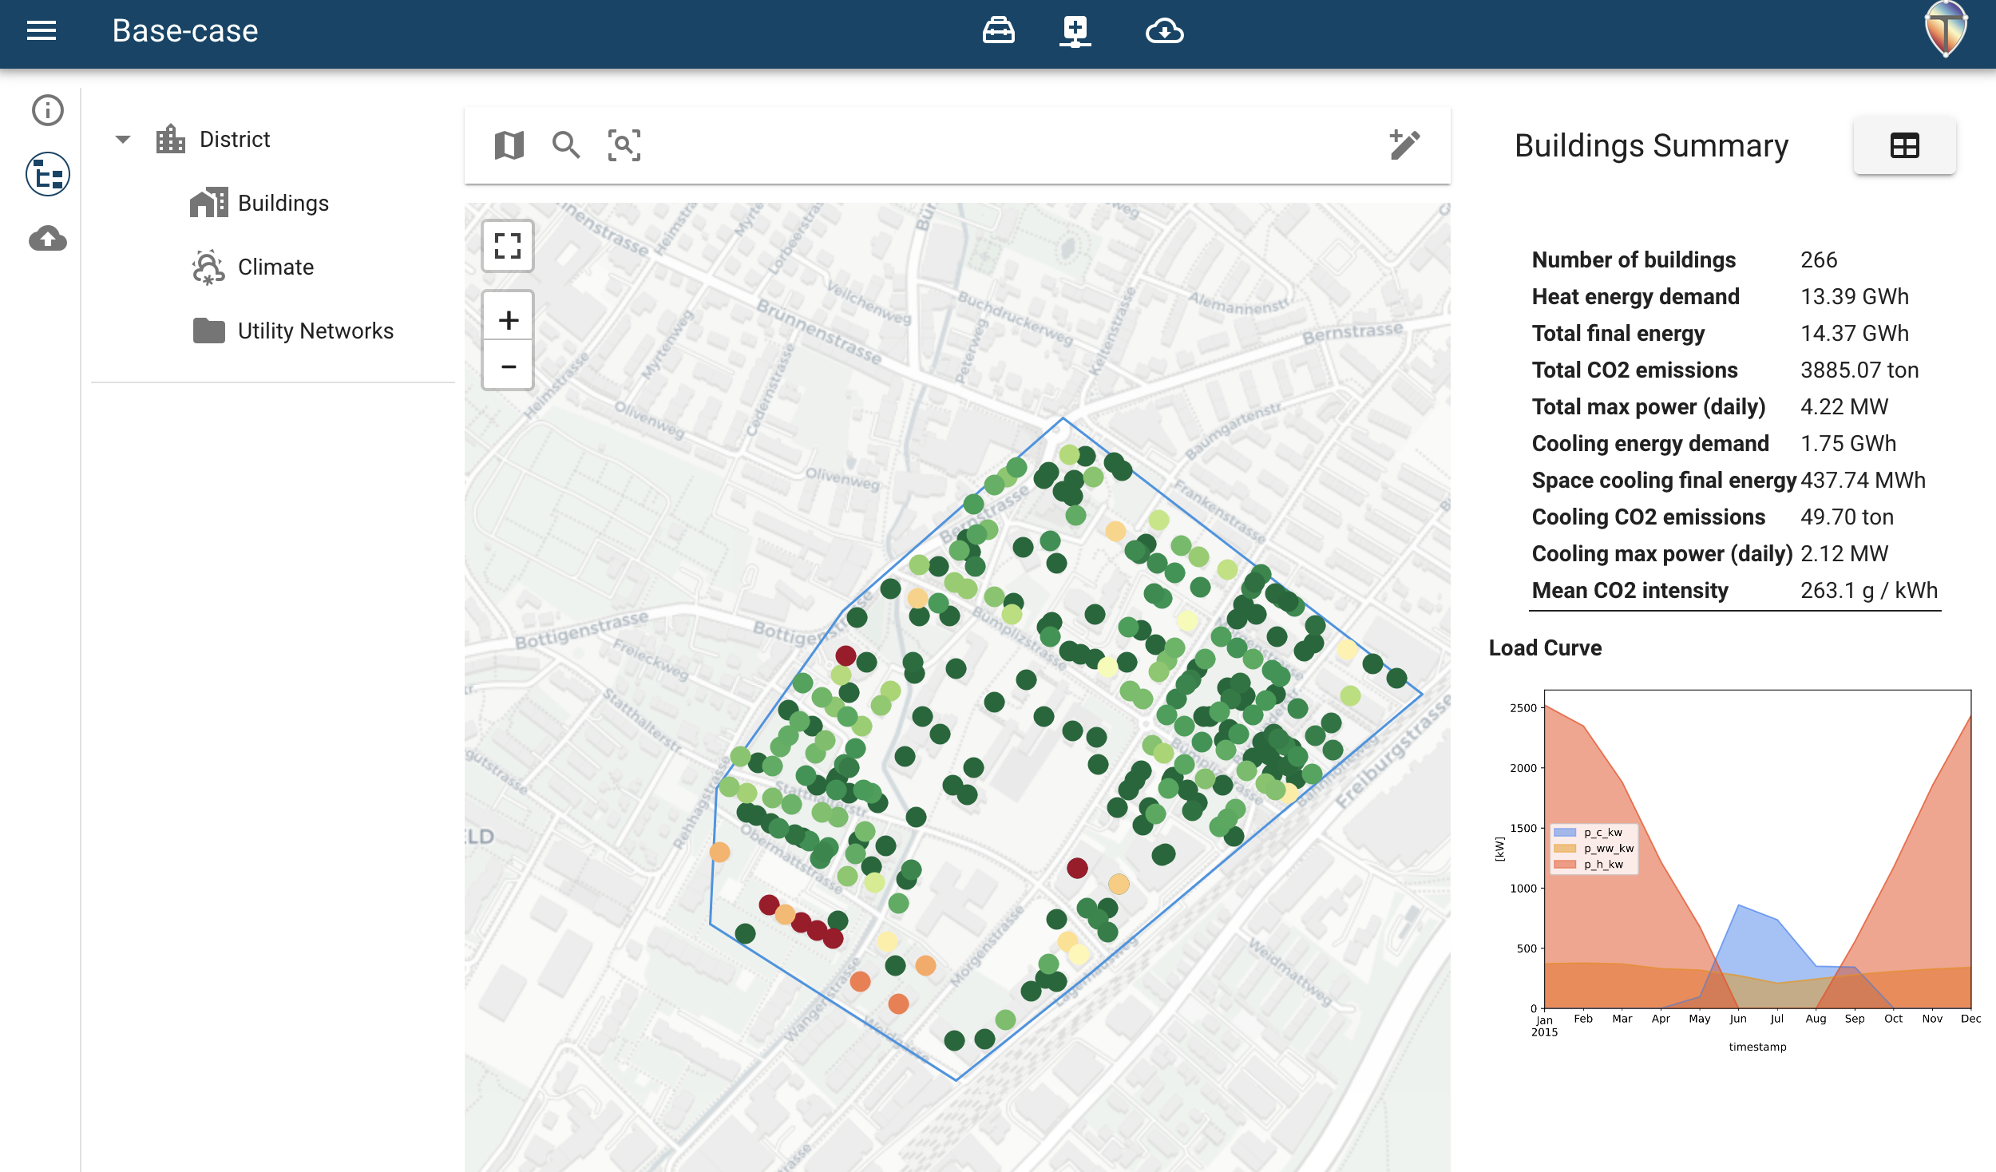Click the zoom-to-selection frame icon

coord(624,145)
